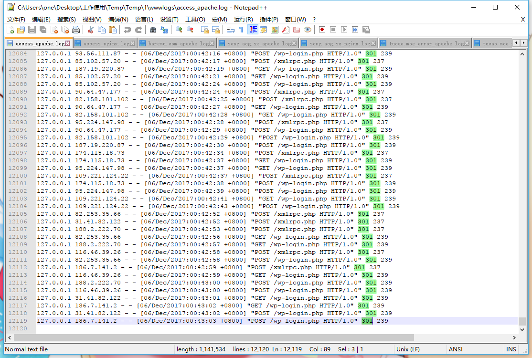Click the Undo arrow icon
Viewport: 532px width, 358px height.
[127, 30]
